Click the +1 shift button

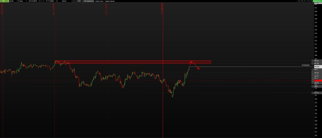311,1
